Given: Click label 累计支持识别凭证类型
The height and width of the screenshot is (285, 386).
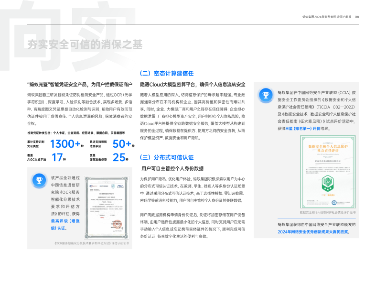Looking at the screenshot, I should pos(36,144).
